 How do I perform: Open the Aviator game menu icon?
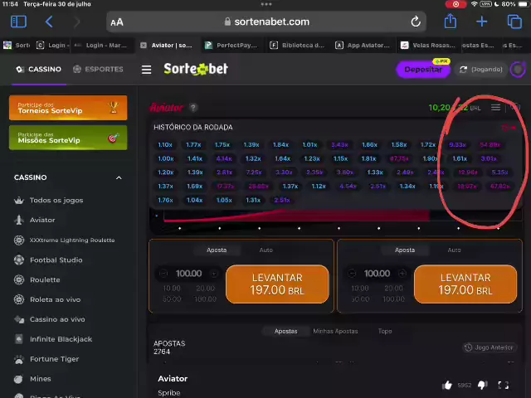[495, 108]
